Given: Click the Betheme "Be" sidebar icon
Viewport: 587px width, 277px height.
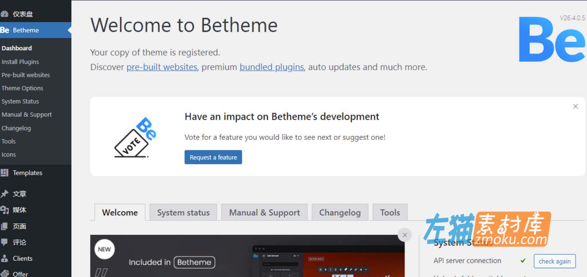Looking at the screenshot, I should pos(5,30).
